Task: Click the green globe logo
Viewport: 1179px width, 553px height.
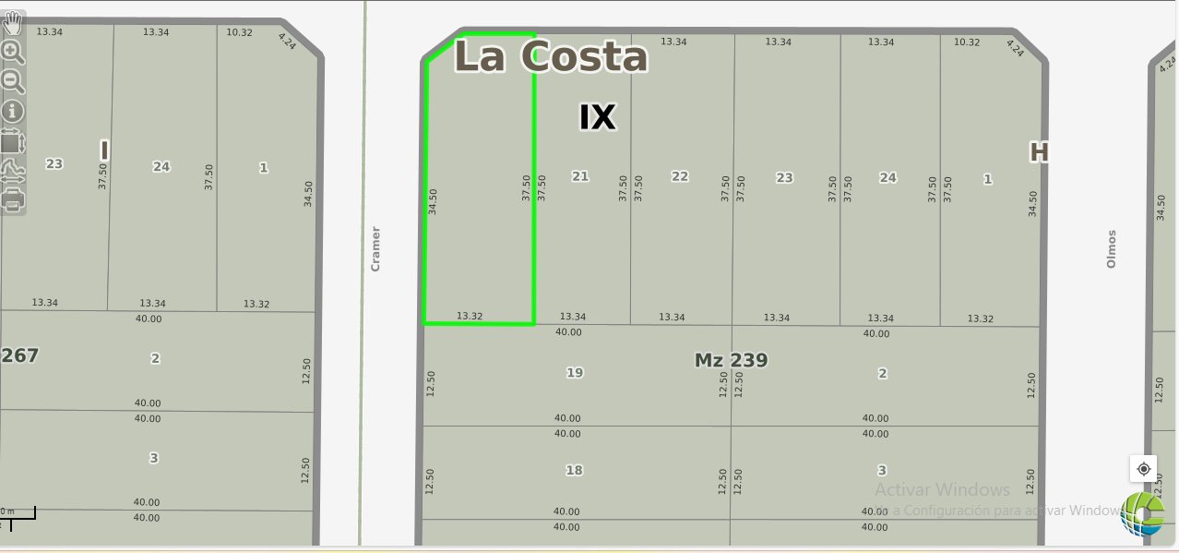Action: coord(1144,513)
